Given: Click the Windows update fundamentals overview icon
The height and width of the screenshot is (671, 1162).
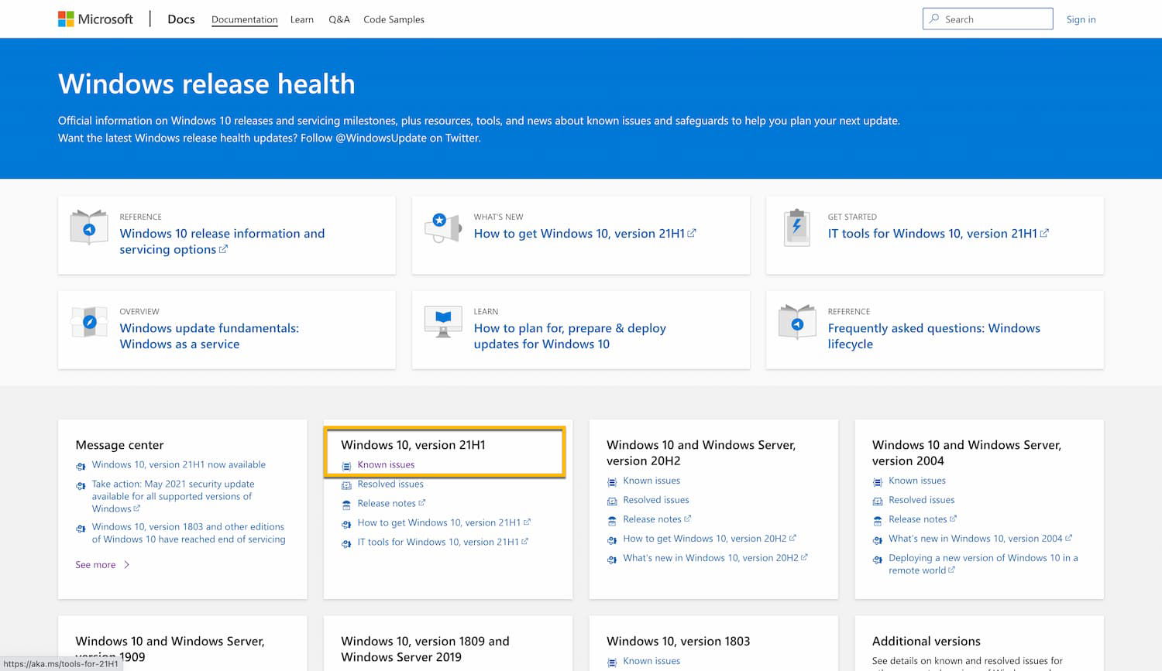Looking at the screenshot, I should (89, 322).
